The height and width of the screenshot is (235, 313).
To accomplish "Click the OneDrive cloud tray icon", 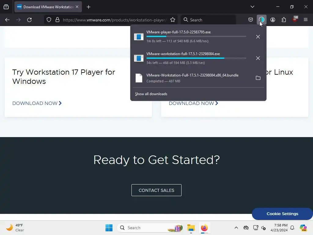I will pyautogui.click(x=246, y=228).
